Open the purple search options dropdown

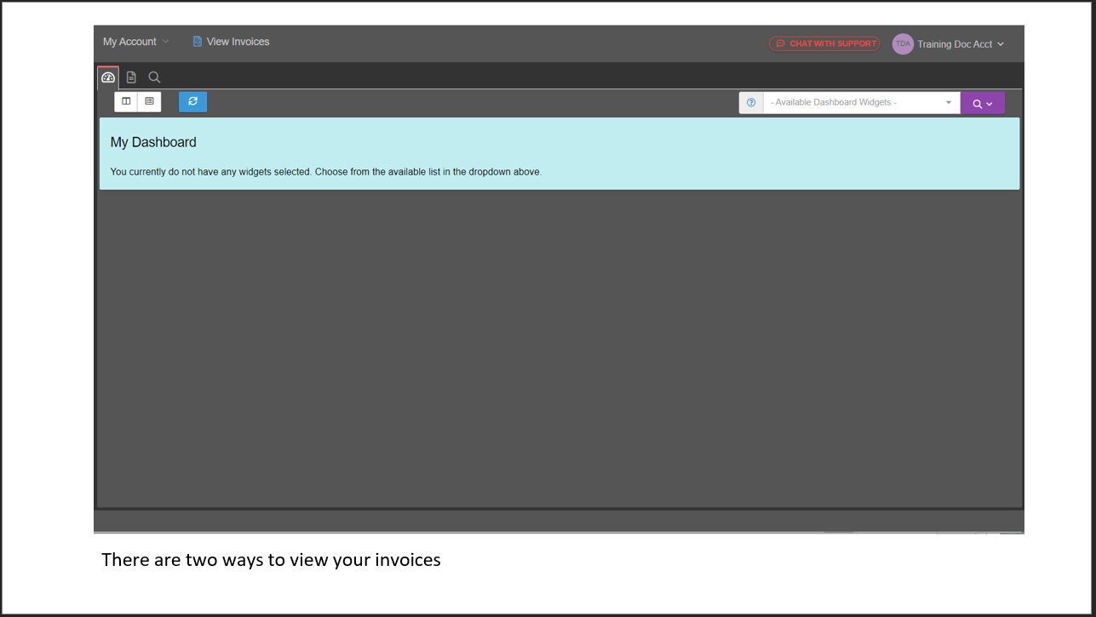(983, 103)
